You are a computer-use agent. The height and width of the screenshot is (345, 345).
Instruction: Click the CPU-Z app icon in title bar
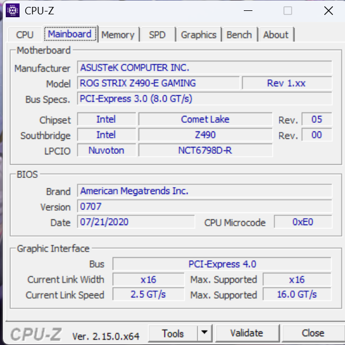13,10
